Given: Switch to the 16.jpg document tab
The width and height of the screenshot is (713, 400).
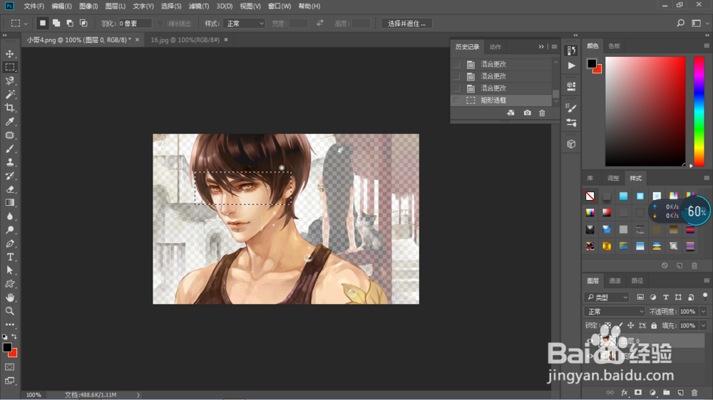Looking at the screenshot, I should click(x=185, y=40).
